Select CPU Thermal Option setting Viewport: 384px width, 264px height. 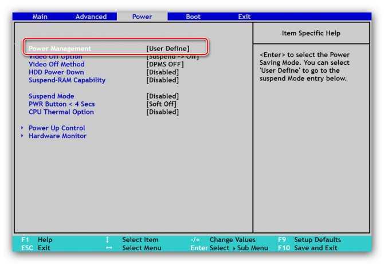[x=61, y=112]
